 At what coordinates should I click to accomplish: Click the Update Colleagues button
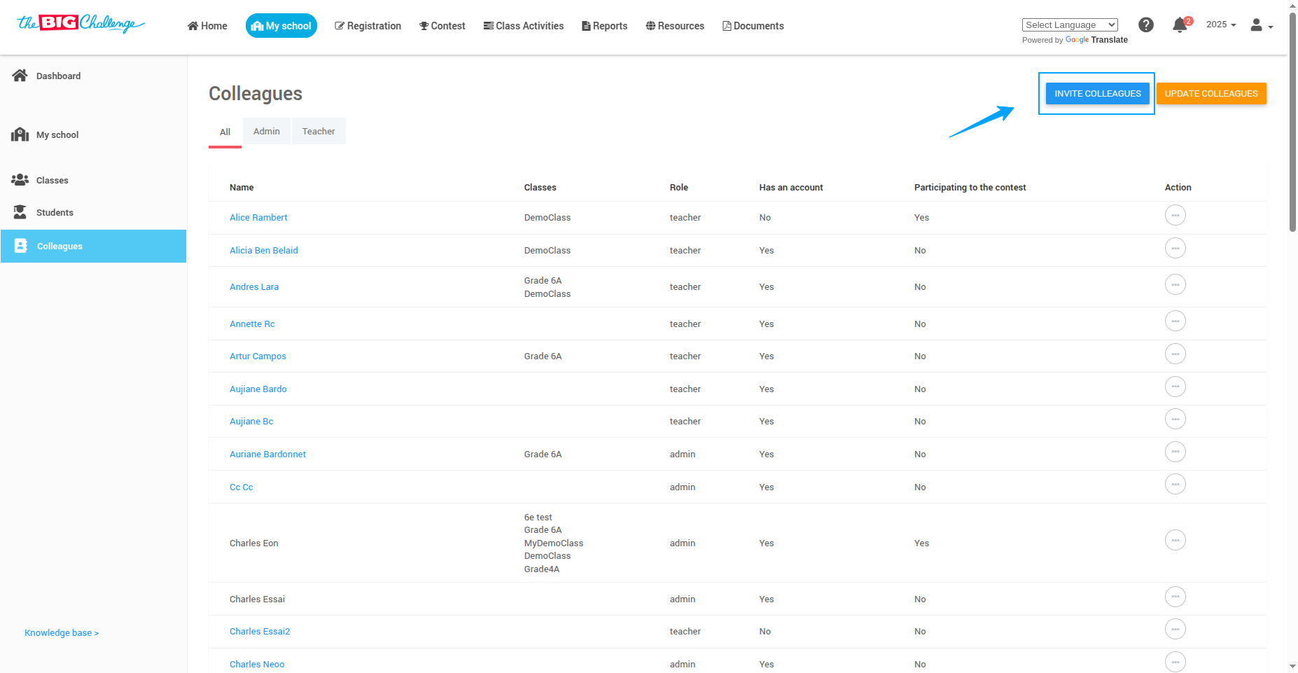coord(1211,93)
